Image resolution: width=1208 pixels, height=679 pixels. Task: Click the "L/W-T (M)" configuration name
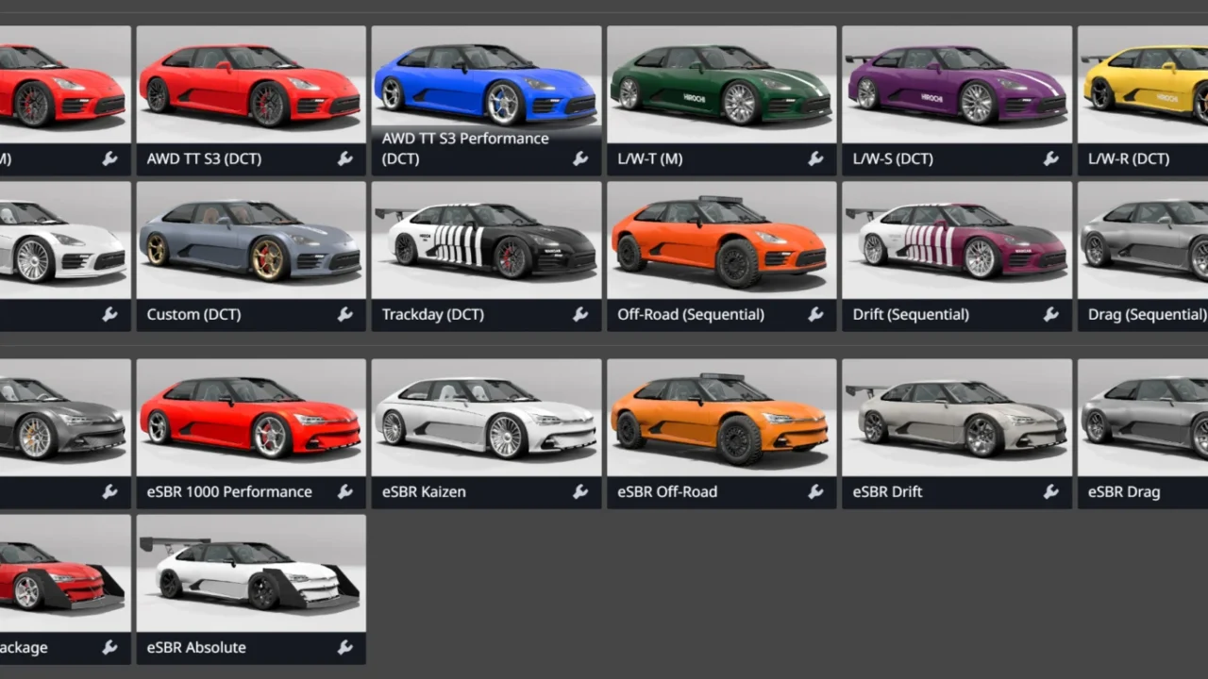click(x=649, y=158)
